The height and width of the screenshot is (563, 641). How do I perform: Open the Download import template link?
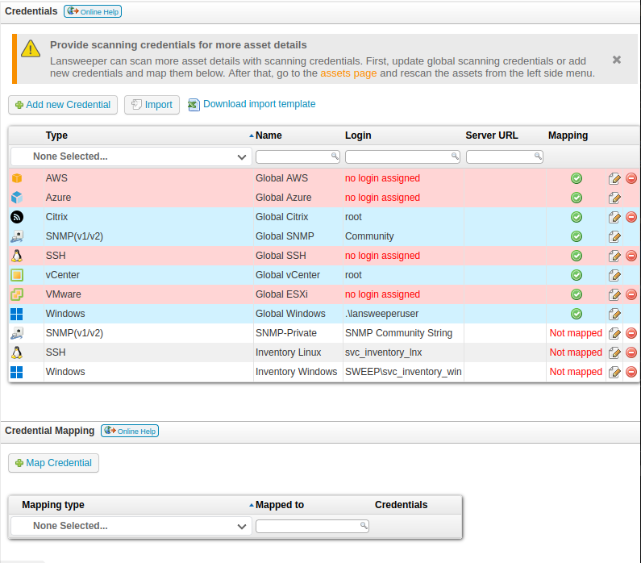pyautogui.click(x=259, y=104)
